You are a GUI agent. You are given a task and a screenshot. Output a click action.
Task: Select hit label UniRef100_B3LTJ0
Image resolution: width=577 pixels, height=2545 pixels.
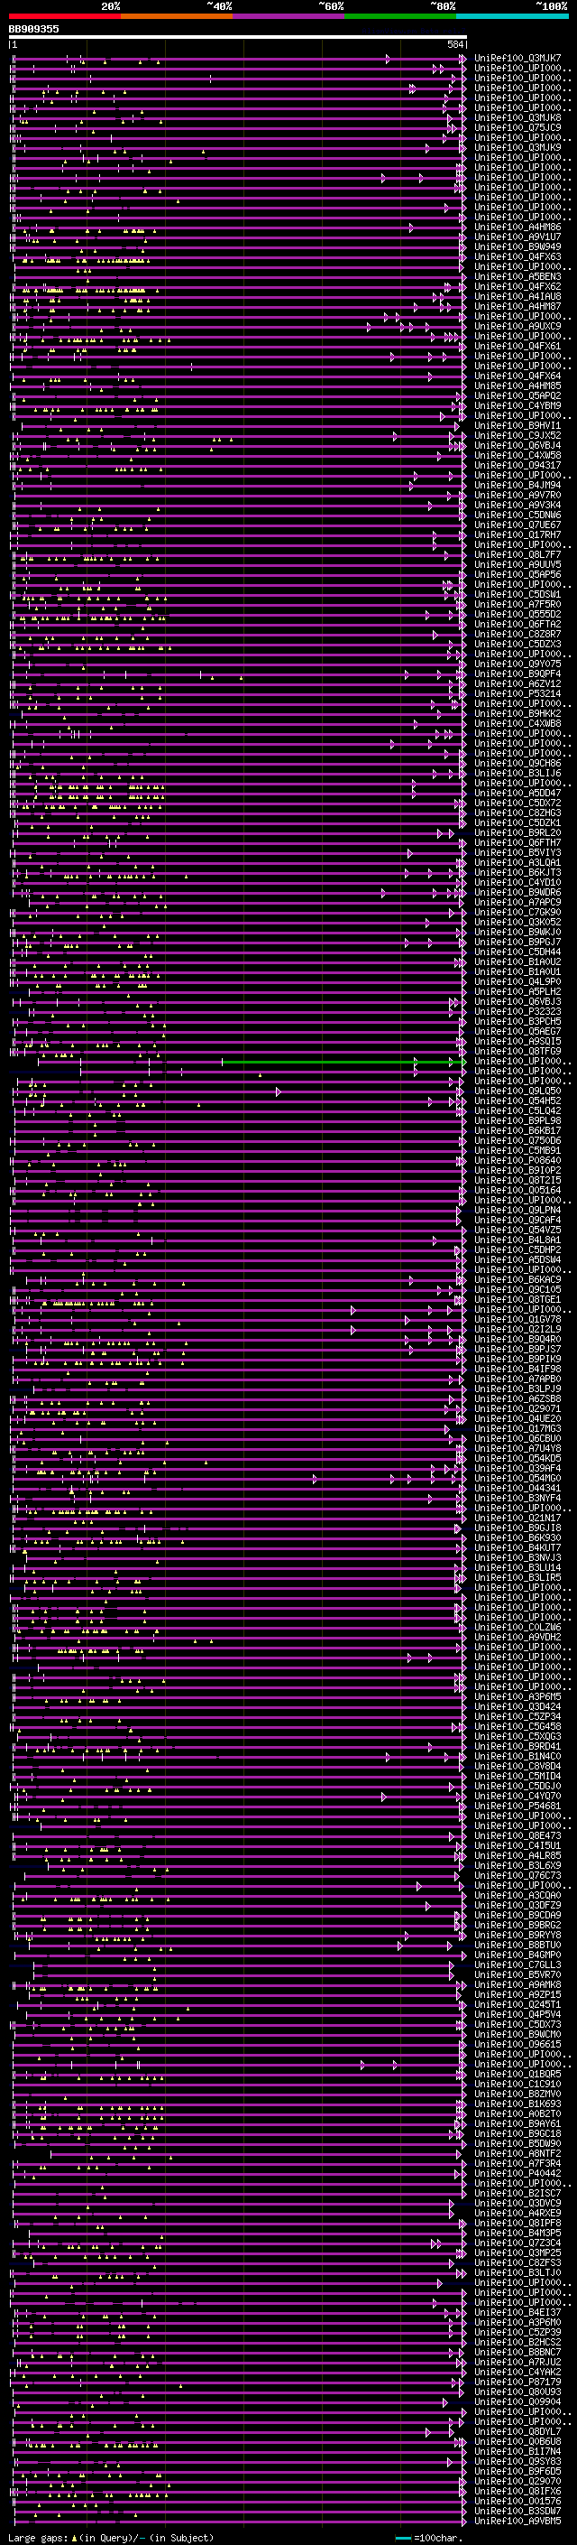[x=517, y=2272]
